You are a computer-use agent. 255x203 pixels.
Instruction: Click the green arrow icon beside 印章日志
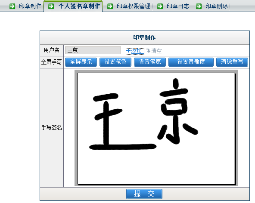[160, 6]
